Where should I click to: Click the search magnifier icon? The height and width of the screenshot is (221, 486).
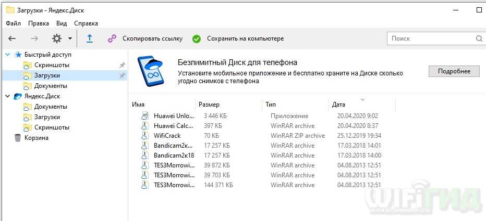pos(479,38)
